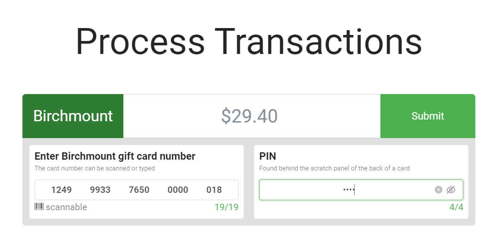Viewport: 490px width, 230px height.
Task: Click the PIN heading label
Action: 267,156
